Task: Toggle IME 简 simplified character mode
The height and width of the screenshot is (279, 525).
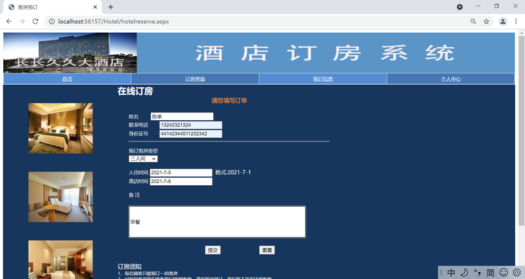Action: (490, 272)
